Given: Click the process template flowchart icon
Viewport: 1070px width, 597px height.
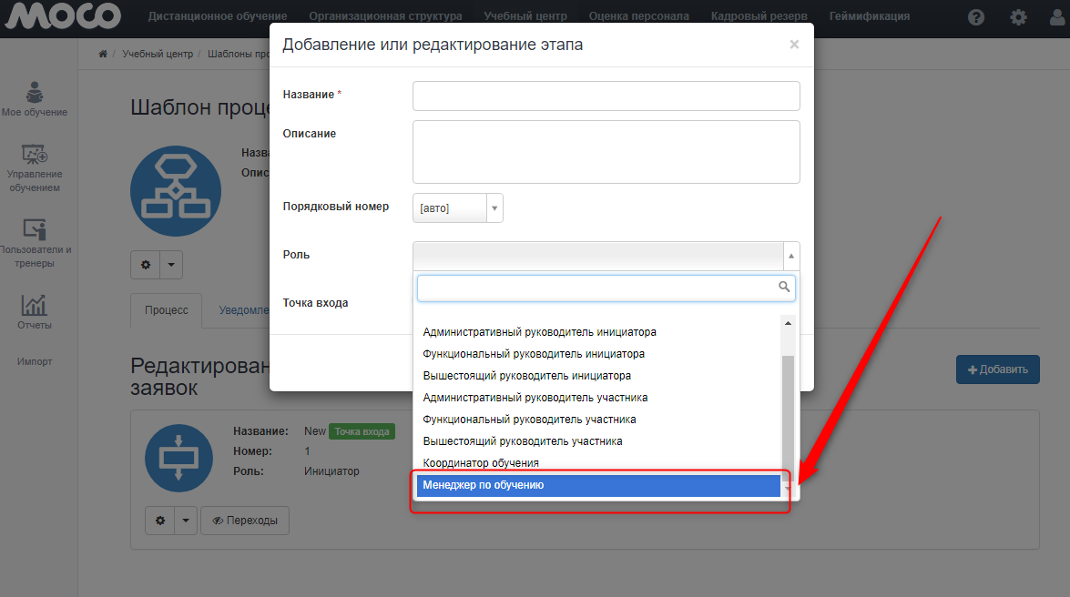Looking at the screenshot, I should [x=176, y=191].
